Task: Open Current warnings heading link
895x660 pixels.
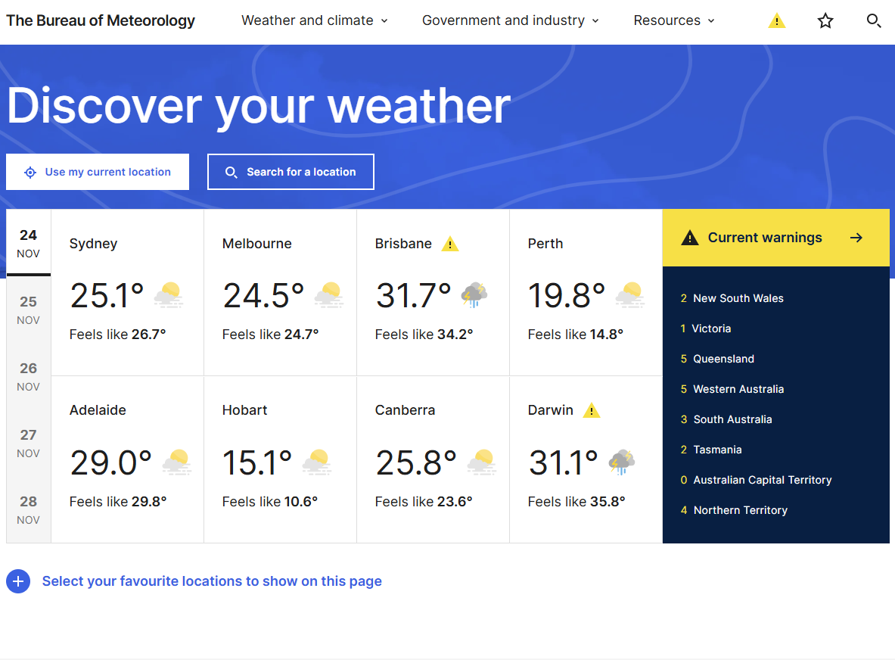Action: point(765,238)
